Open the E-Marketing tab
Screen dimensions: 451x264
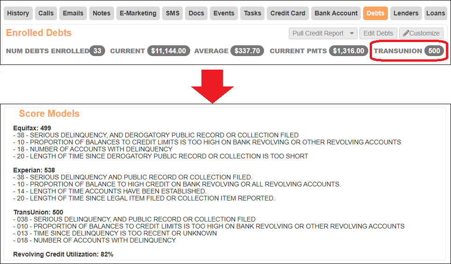point(138,13)
